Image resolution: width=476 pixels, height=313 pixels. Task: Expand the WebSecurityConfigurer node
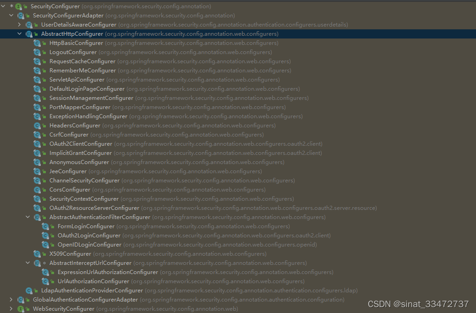11,308
